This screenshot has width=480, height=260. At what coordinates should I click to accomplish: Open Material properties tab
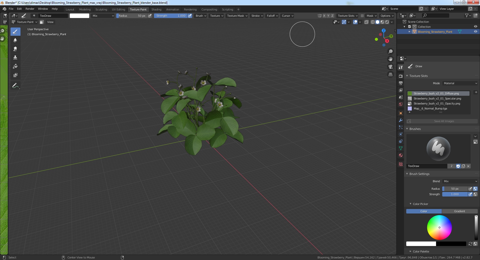(x=401, y=155)
